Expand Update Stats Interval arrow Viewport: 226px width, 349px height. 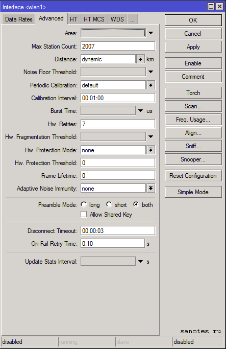click(140, 261)
